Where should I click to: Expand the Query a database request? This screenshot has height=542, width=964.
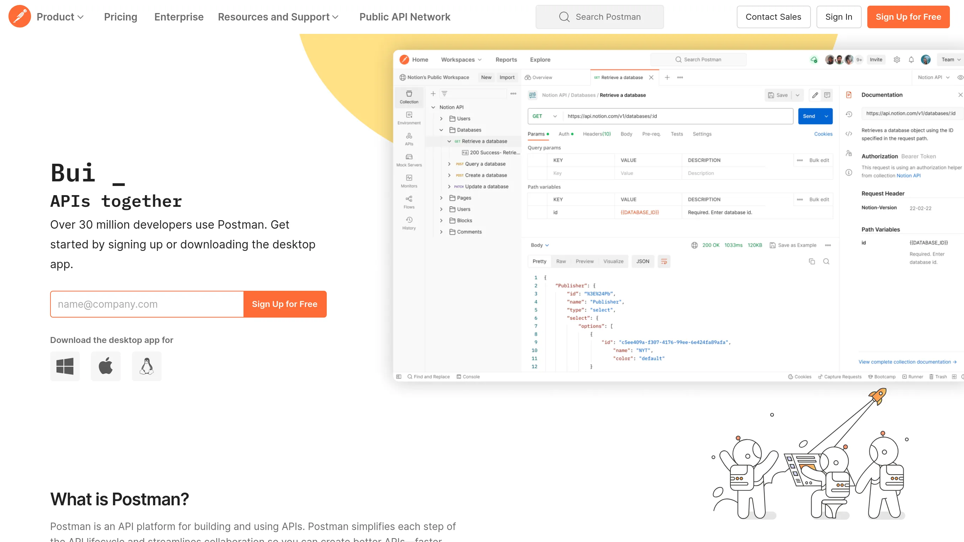[449, 164]
